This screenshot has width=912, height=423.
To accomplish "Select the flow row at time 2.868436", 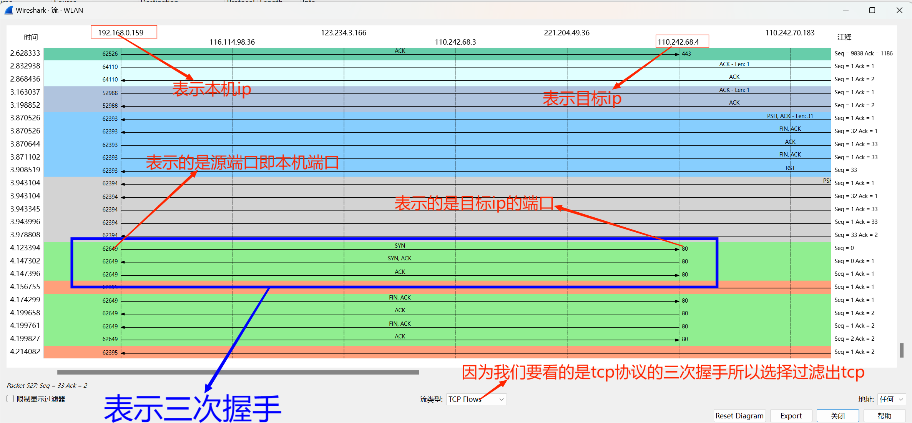I will coord(437,80).
